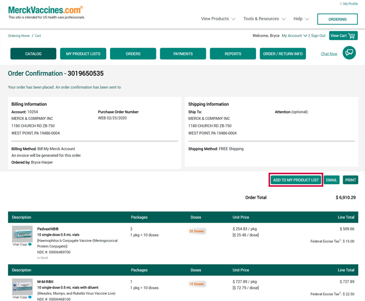Click the FREE Shipping method text

click(x=231, y=149)
